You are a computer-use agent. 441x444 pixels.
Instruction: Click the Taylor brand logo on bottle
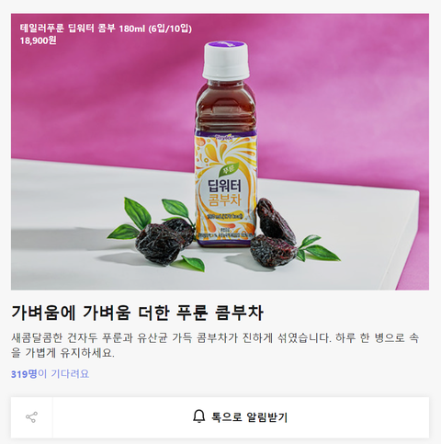(x=225, y=137)
